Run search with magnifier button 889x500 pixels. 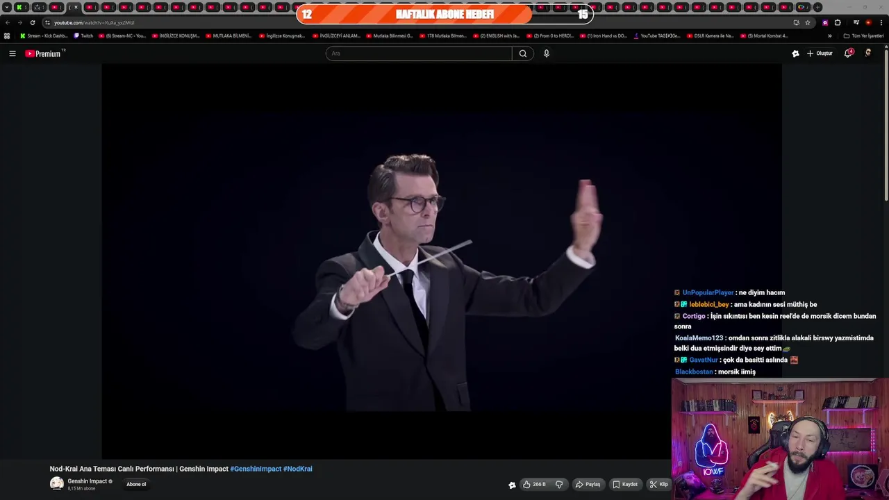pos(523,53)
